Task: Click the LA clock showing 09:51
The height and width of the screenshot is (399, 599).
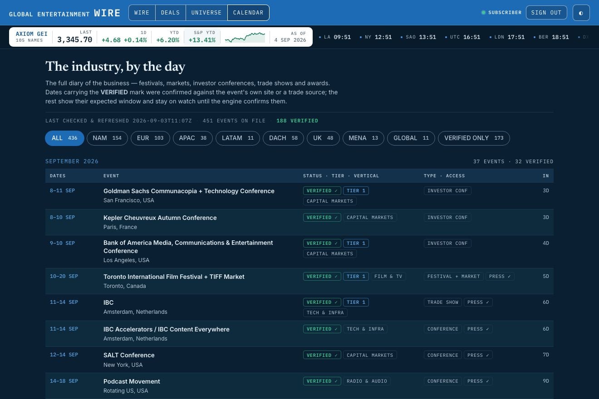Action: tap(335, 37)
